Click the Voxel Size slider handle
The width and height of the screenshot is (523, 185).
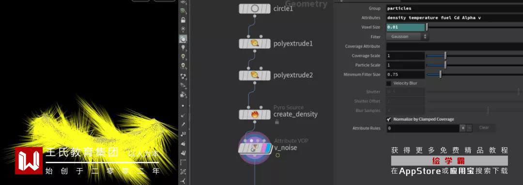pos(427,27)
